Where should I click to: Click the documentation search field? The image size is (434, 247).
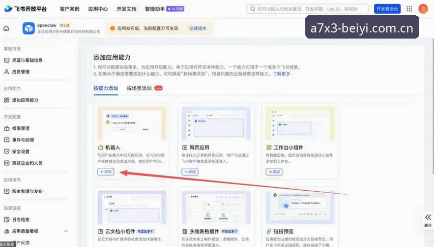(307, 9)
